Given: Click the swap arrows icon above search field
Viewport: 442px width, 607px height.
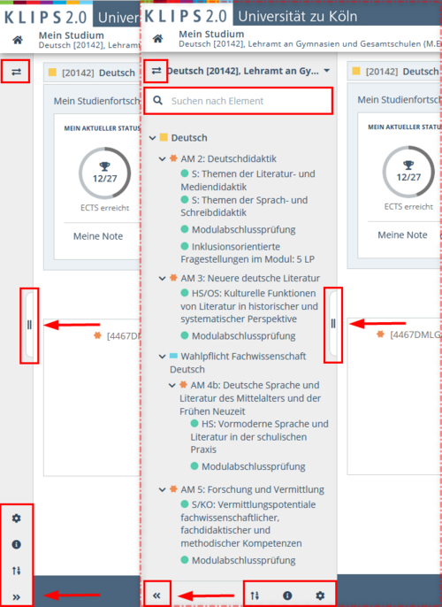Looking at the screenshot, I should [x=156, y=71].
